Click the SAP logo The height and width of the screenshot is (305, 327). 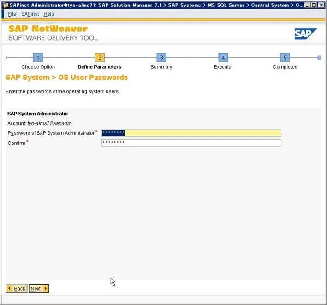pyautogui.click(x=305, y=34)
